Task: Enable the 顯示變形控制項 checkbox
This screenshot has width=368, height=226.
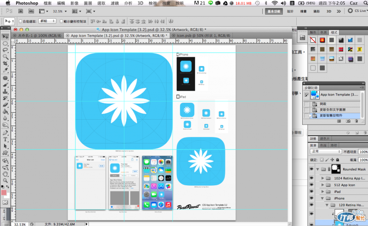Action: [x=61, y=21]
